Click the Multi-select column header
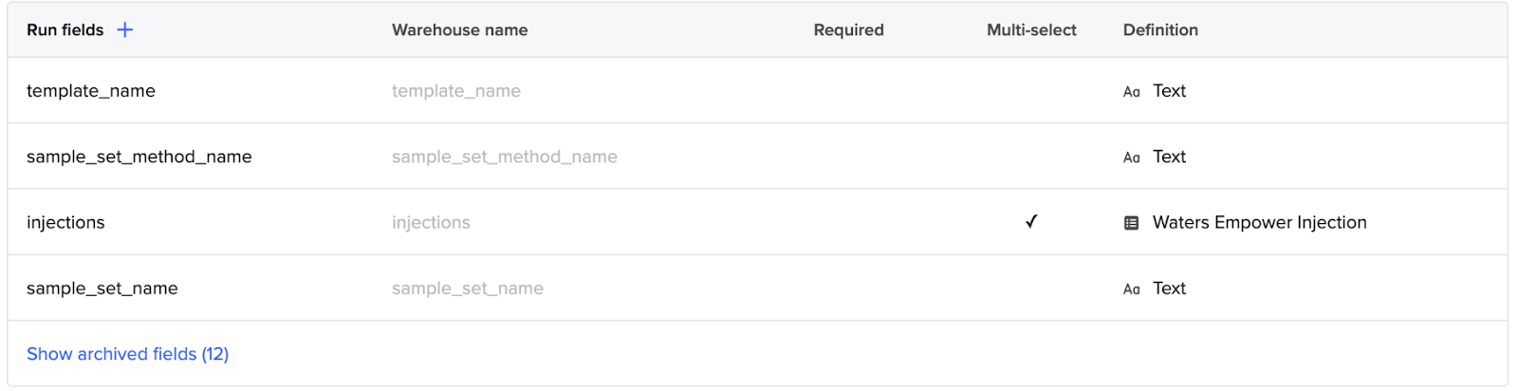 click(x=1031, y=29)
